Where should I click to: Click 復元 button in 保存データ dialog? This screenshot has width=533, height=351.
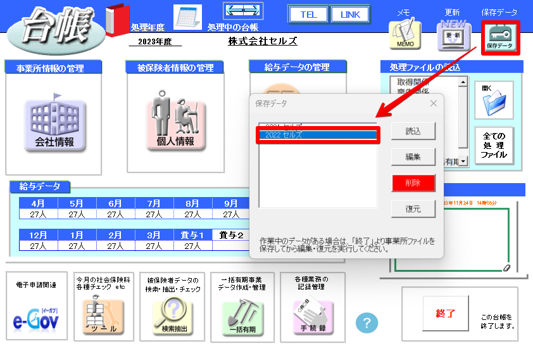413,209
